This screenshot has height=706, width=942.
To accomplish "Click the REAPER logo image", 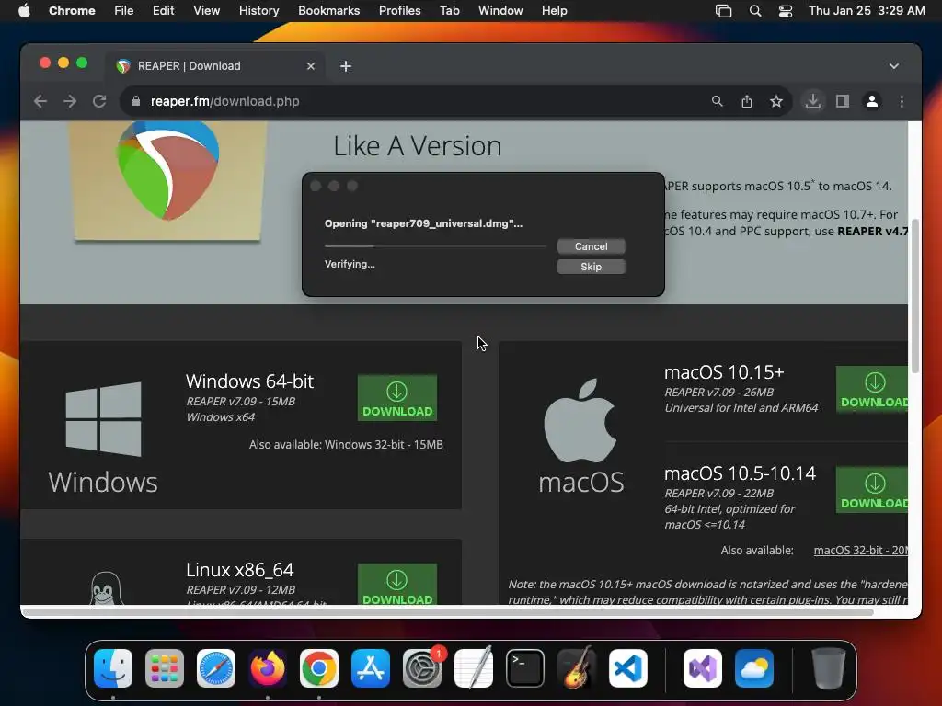I will [x=167, y=171].
